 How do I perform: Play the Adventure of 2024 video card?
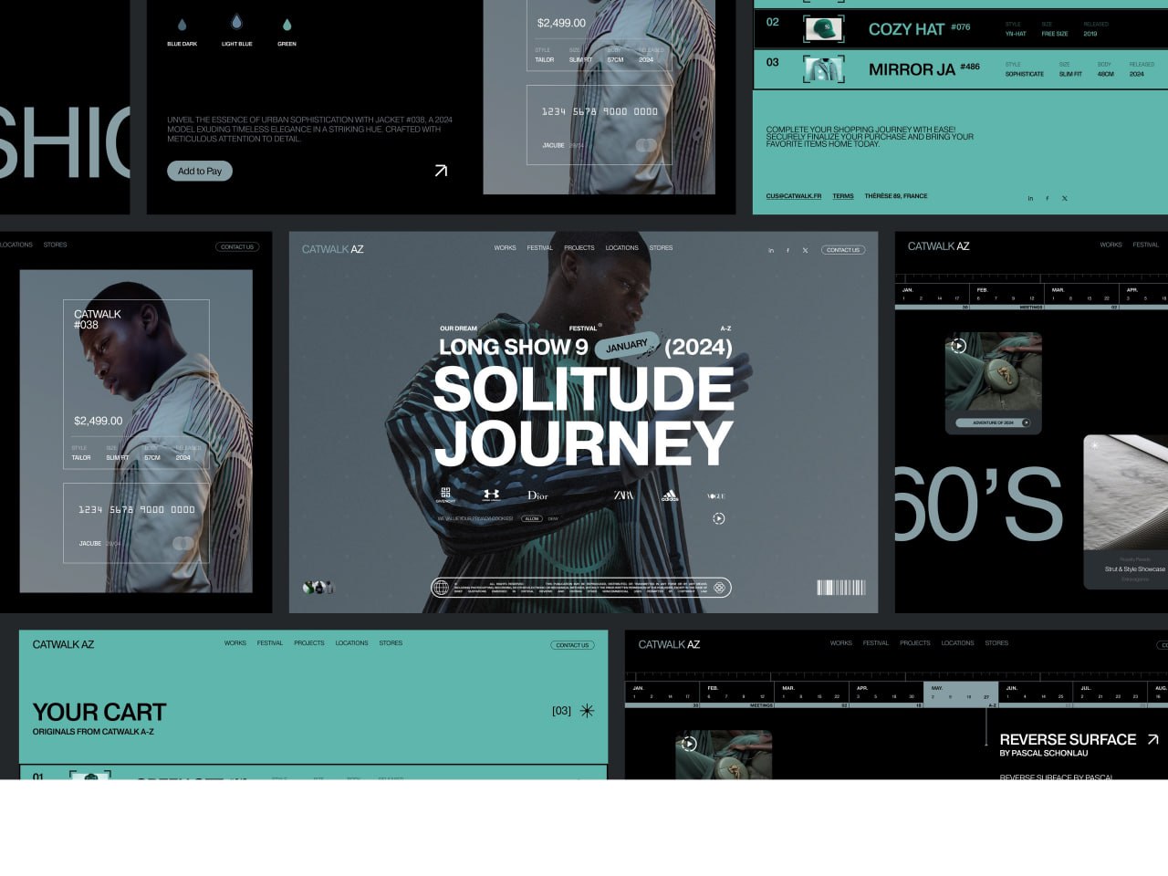pos(958,346)
